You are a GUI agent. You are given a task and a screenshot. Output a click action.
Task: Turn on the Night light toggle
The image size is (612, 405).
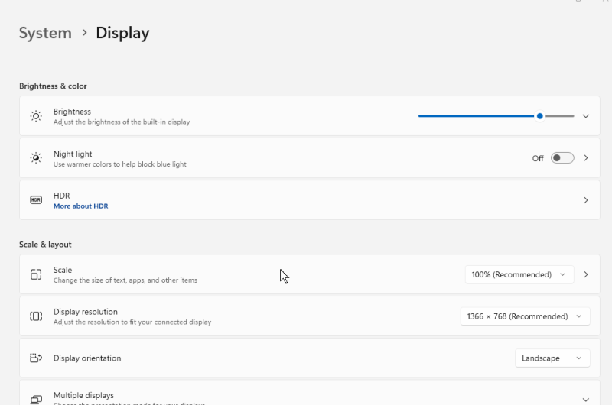(562, 158)
